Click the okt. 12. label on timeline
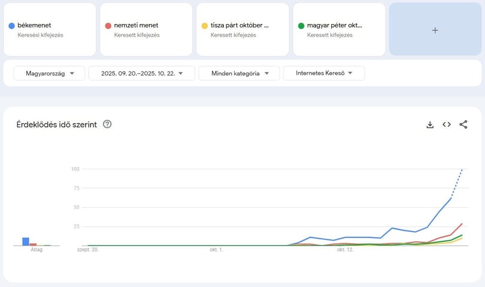The image size is (485, 287). [x=345, y=249]
